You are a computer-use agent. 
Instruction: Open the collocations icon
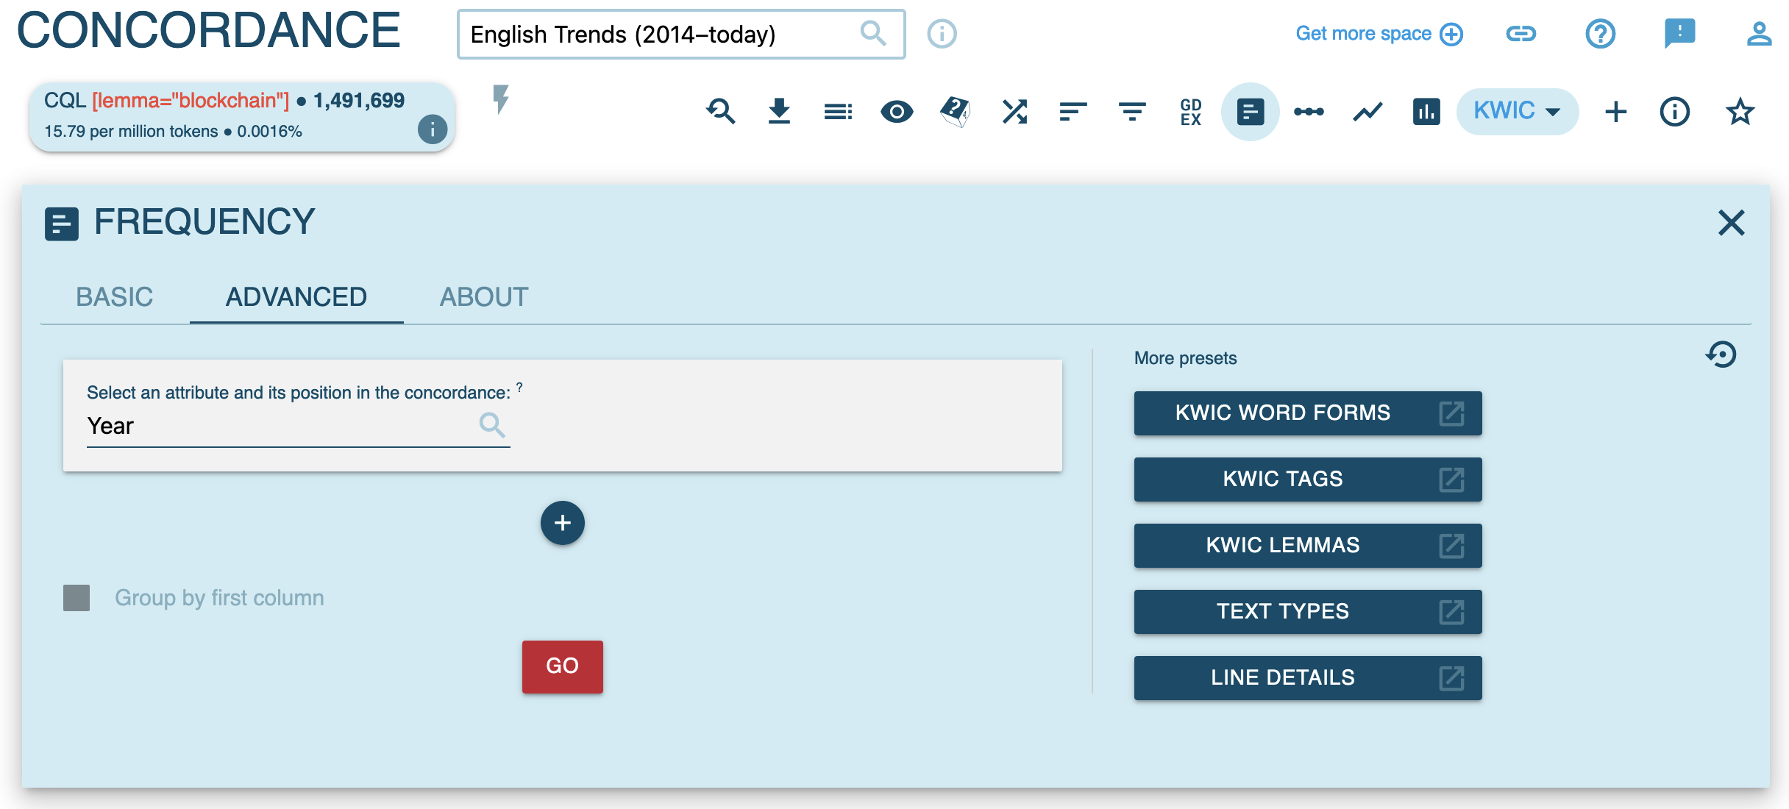tap(1309, 112)
